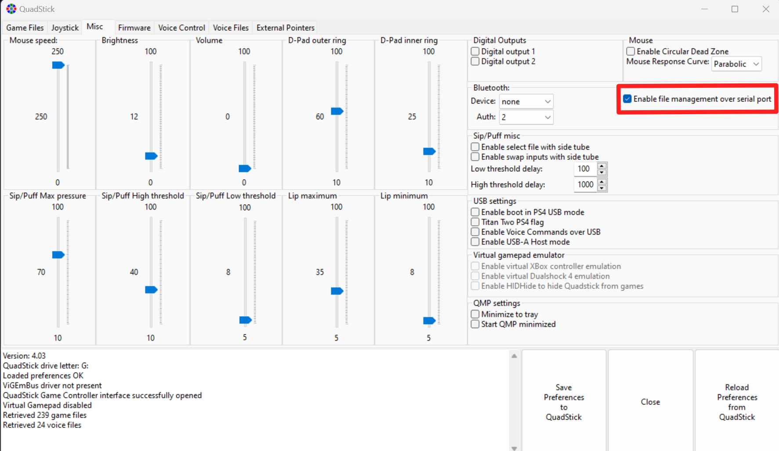Open the Bluetooth Auth dropdown
Image resolution: width=779 pixels, height=451 pixels.
click(526, 117)
